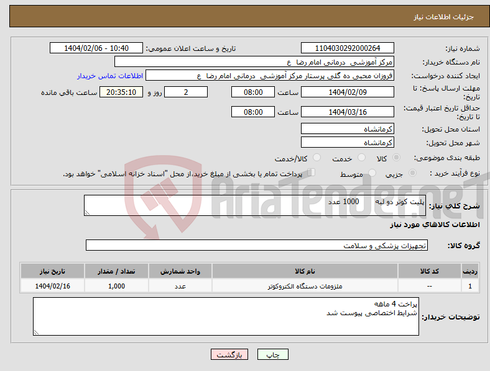
Task: Click the response deadline hour field 08:00
Action: tap(253, 92)
